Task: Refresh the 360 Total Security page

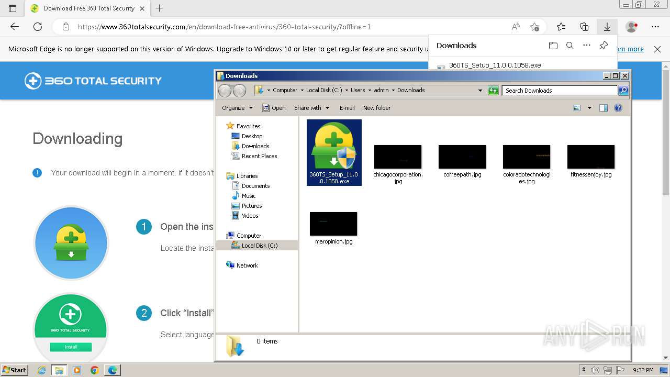Action: click(x=38, y=27)
